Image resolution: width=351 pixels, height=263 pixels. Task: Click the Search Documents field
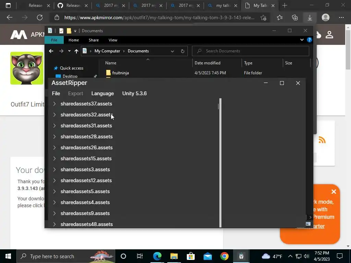click(x=251, y=51)
